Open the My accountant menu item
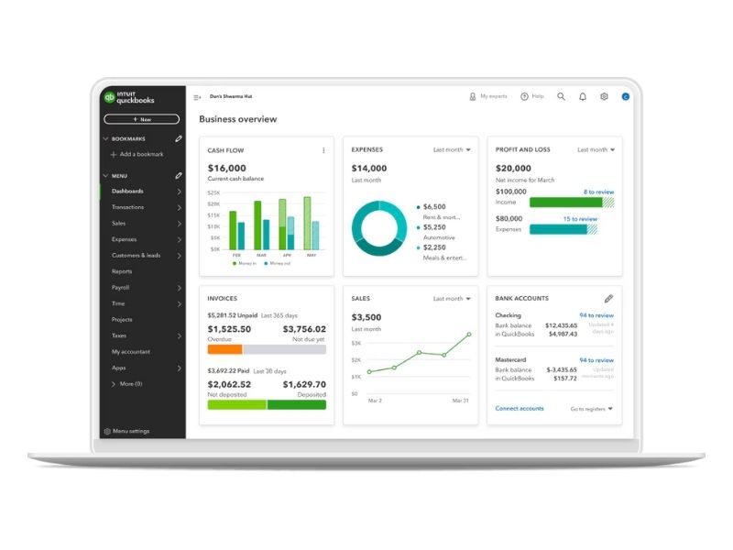Viewport: 733px width, 550px height. [x=131, y=352]
